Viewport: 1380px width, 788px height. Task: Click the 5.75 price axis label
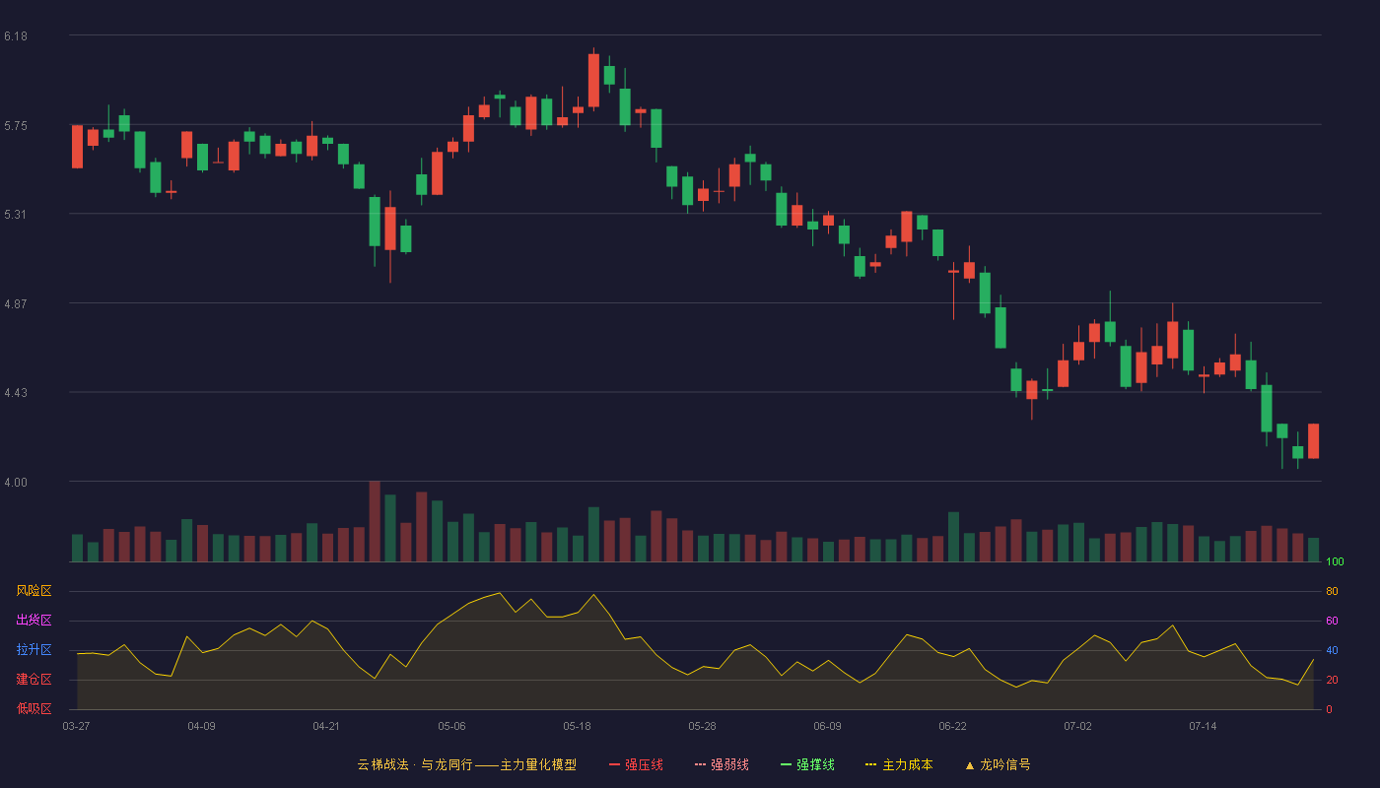point(16,125)
